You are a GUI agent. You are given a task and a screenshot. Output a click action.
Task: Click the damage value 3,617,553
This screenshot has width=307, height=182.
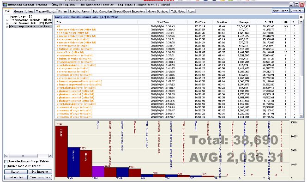click(x=244, y=101)
